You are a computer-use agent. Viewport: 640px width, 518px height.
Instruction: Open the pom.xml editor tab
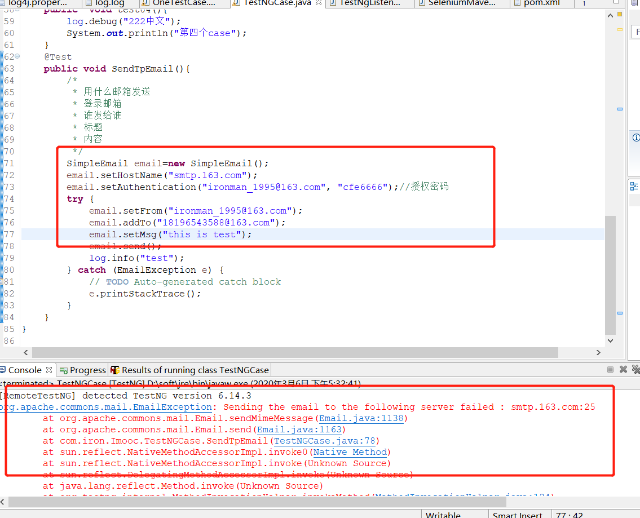point(542,3)
